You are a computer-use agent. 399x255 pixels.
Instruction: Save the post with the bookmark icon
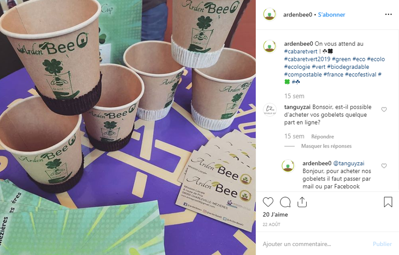click(388, 202)
